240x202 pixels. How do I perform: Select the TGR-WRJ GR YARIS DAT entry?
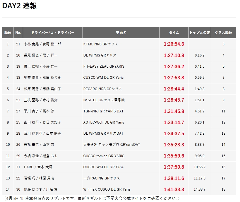[x=103, y=111]
